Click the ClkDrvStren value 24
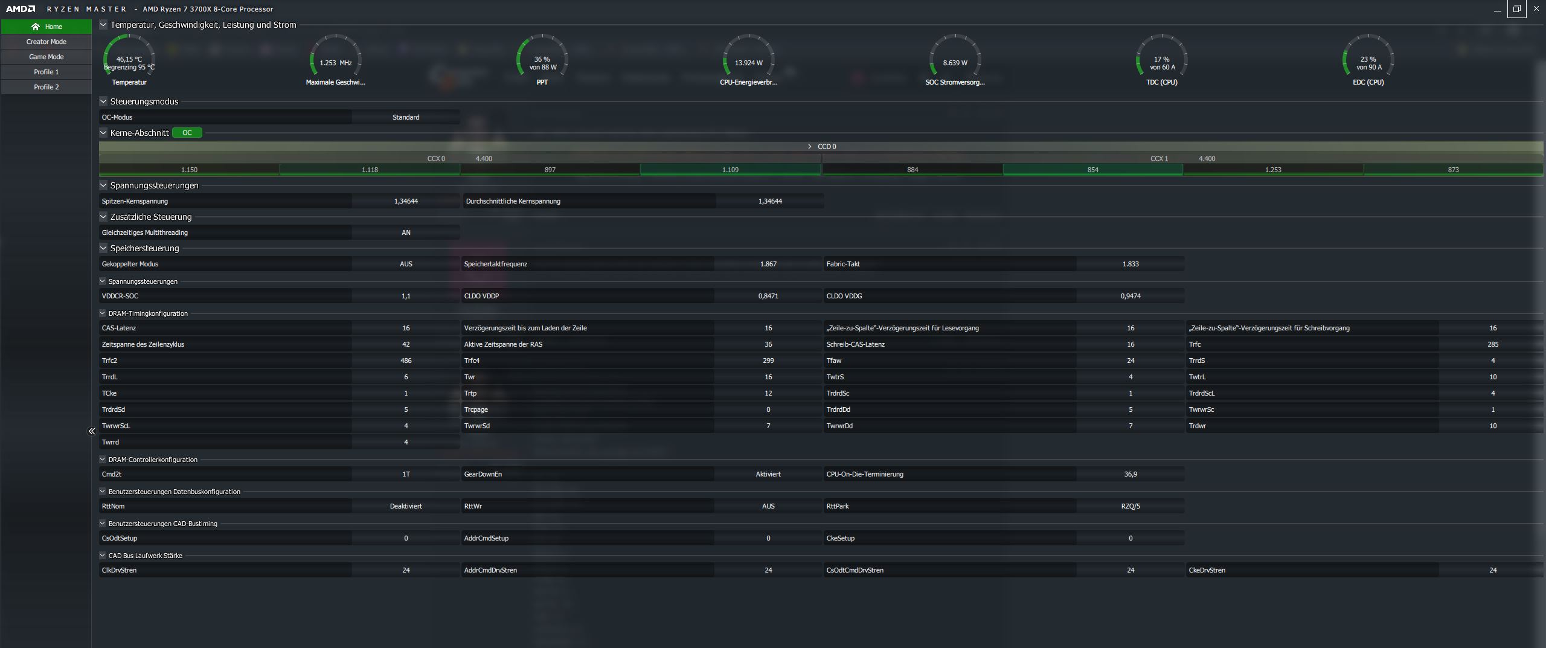Image resolution: width=1546 pixels, height=648 pixels. pos(406,570)
